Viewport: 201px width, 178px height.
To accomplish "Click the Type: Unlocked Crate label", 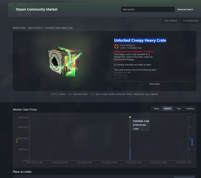I will tap(78, 94).
